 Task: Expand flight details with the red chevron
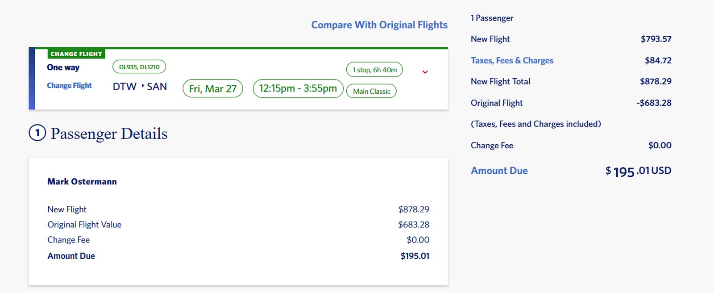pyautogui.click(x=424, y=71)
